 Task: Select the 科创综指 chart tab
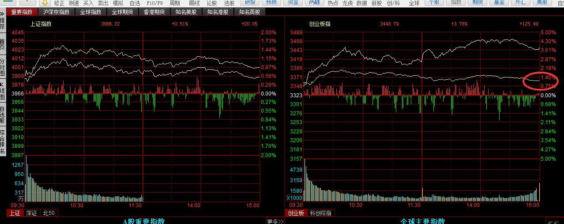point(320,213)
